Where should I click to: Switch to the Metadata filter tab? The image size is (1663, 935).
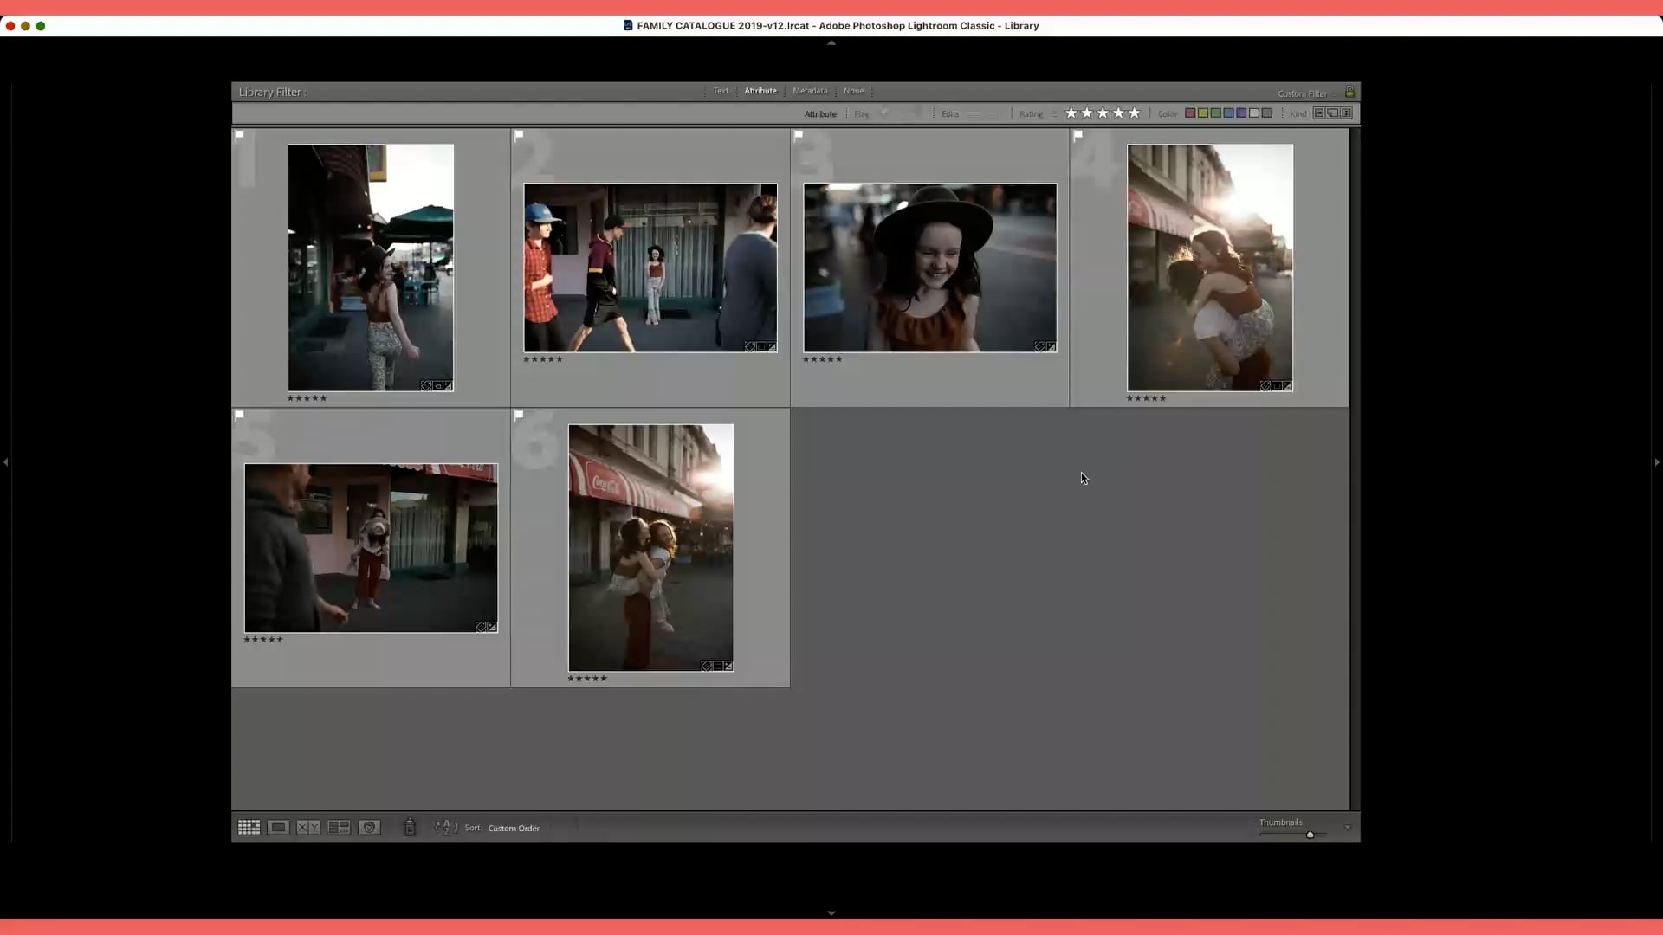point(810,91)
